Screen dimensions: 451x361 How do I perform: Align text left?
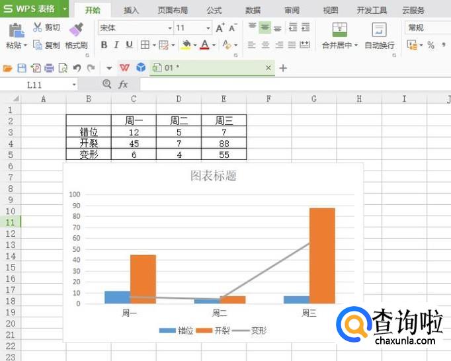tap(252, 45)
